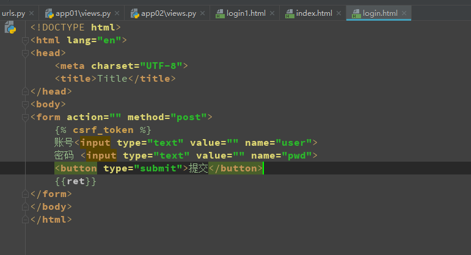Fold at the closing /body tag
471x255 pixels.
[25, 207]
